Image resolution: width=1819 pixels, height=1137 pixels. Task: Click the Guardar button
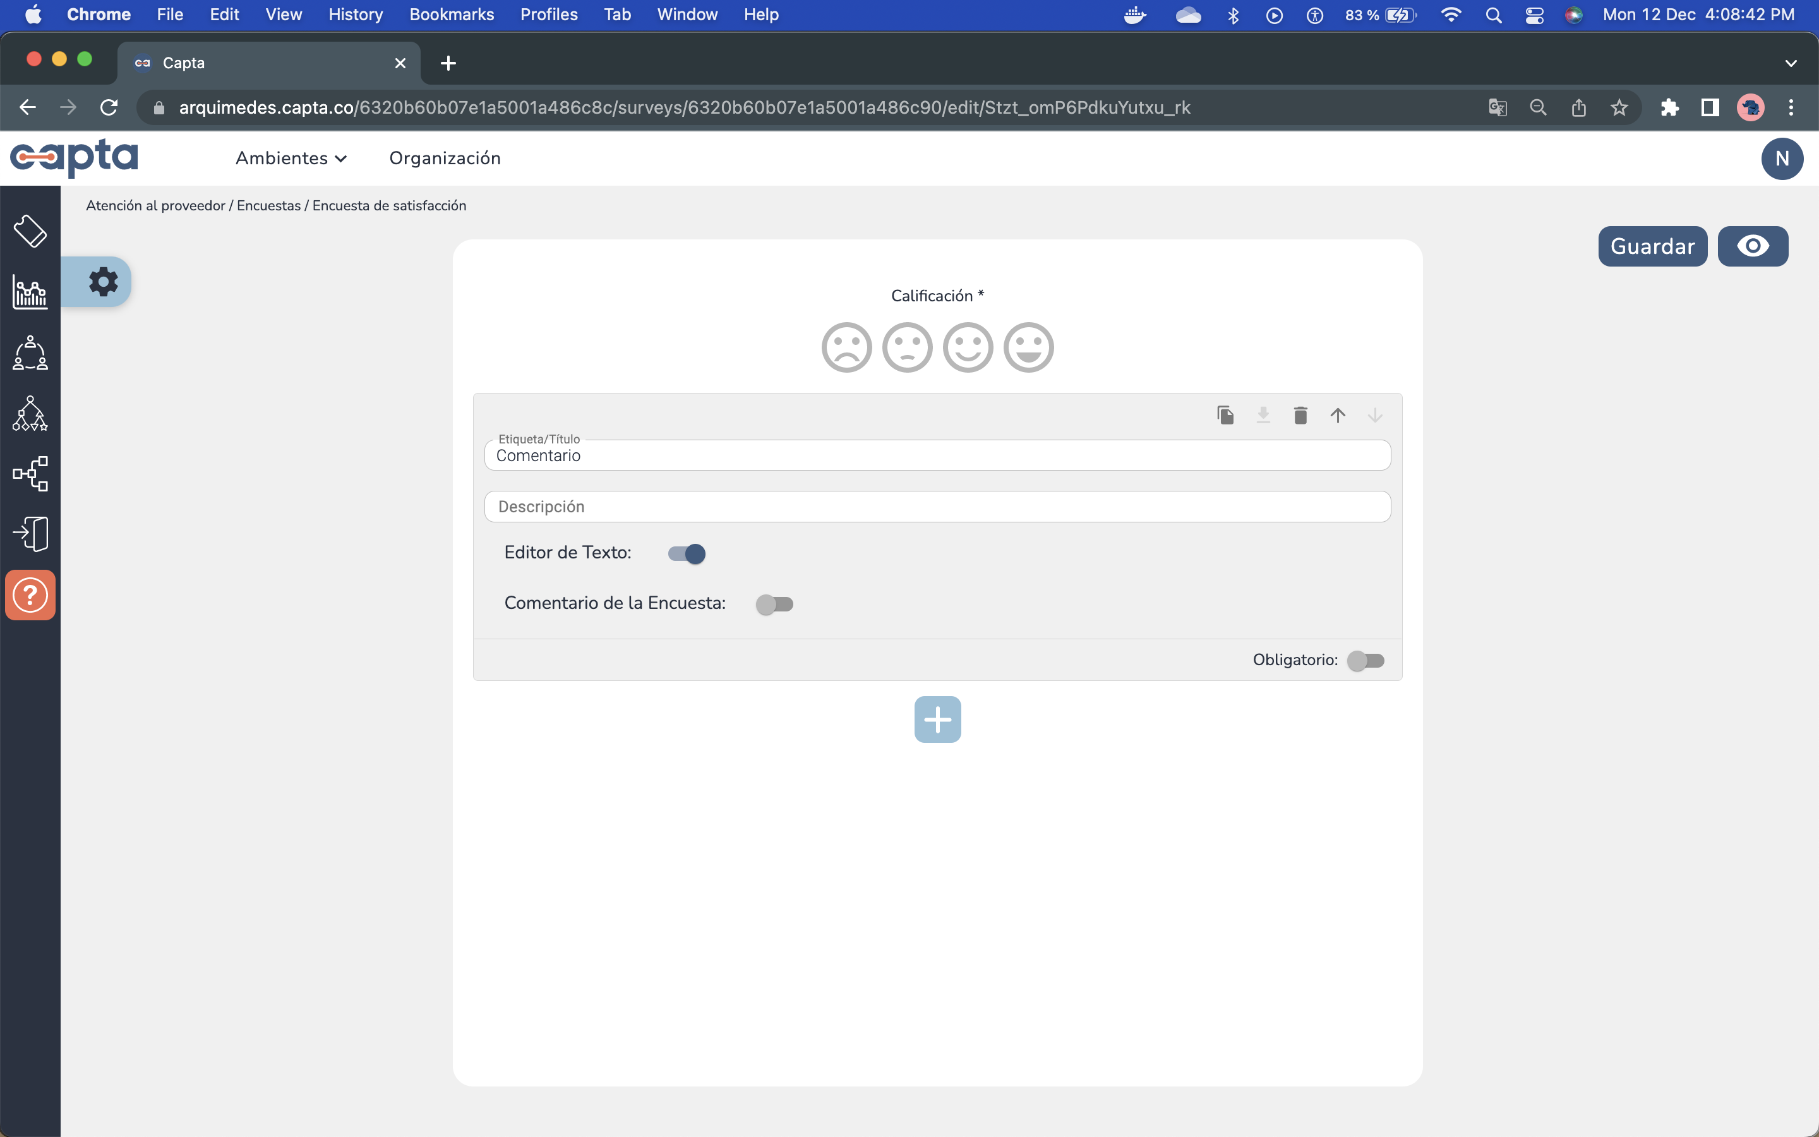coord(1652,246)
